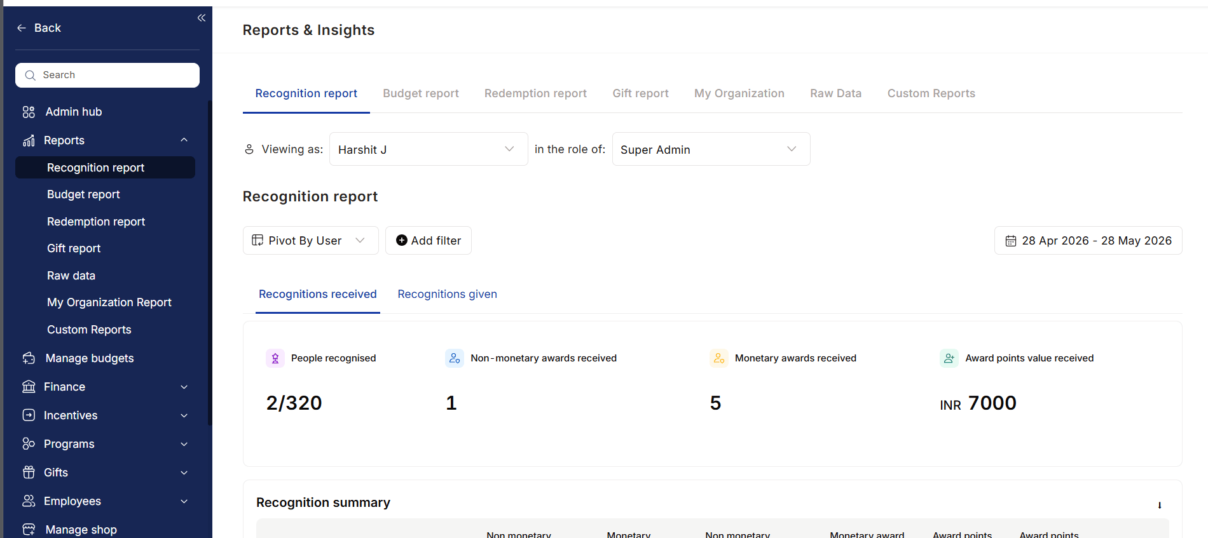Select the Recognition report top tab

[306, 93]
